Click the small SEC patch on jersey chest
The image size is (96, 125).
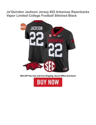click(x=50, y=35)
